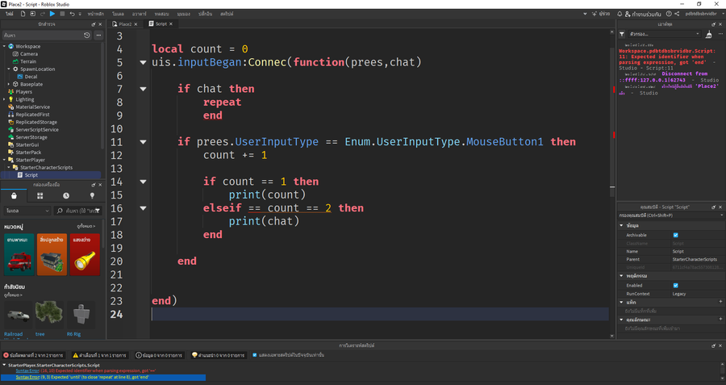Collapse code fold arrow at line 11
726x385 pixels.
pos(143,142)
